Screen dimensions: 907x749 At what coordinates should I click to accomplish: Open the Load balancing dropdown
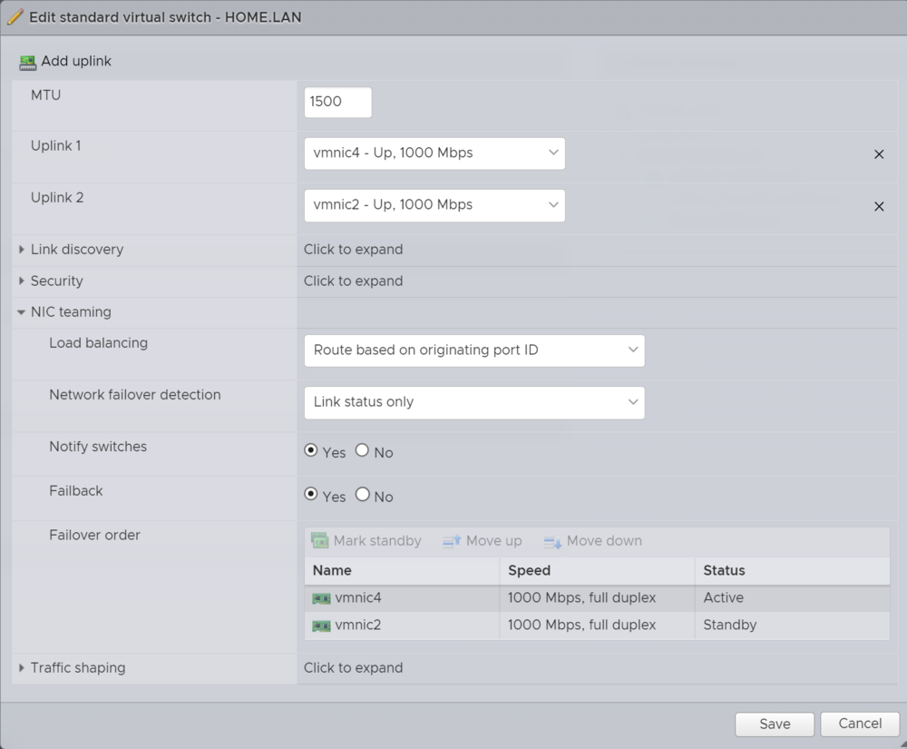(x=474, y=350)
